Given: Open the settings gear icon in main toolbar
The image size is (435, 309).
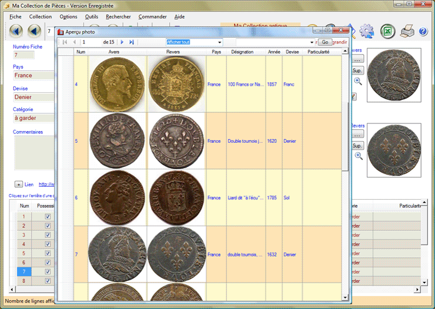Looking at the screenshot, I should (x=367, y=31).
